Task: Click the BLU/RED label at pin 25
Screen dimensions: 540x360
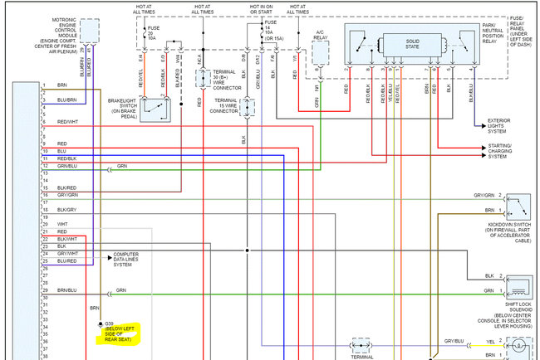Action: coord(66,261)
